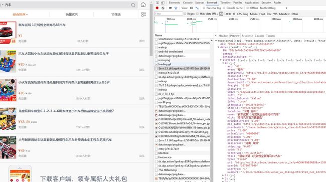Image resolution: width=326 pixels, height=182 pixels.
Task: Sort by 销量优先 sales priority
Action: coord(72,15)
